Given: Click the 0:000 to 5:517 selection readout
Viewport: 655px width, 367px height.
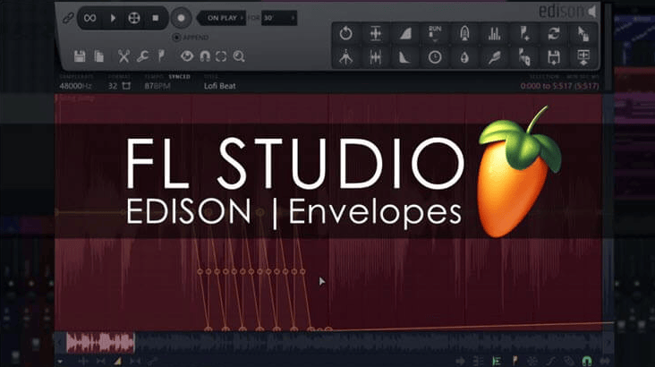Looking at the screenshot, I should 560,86.
